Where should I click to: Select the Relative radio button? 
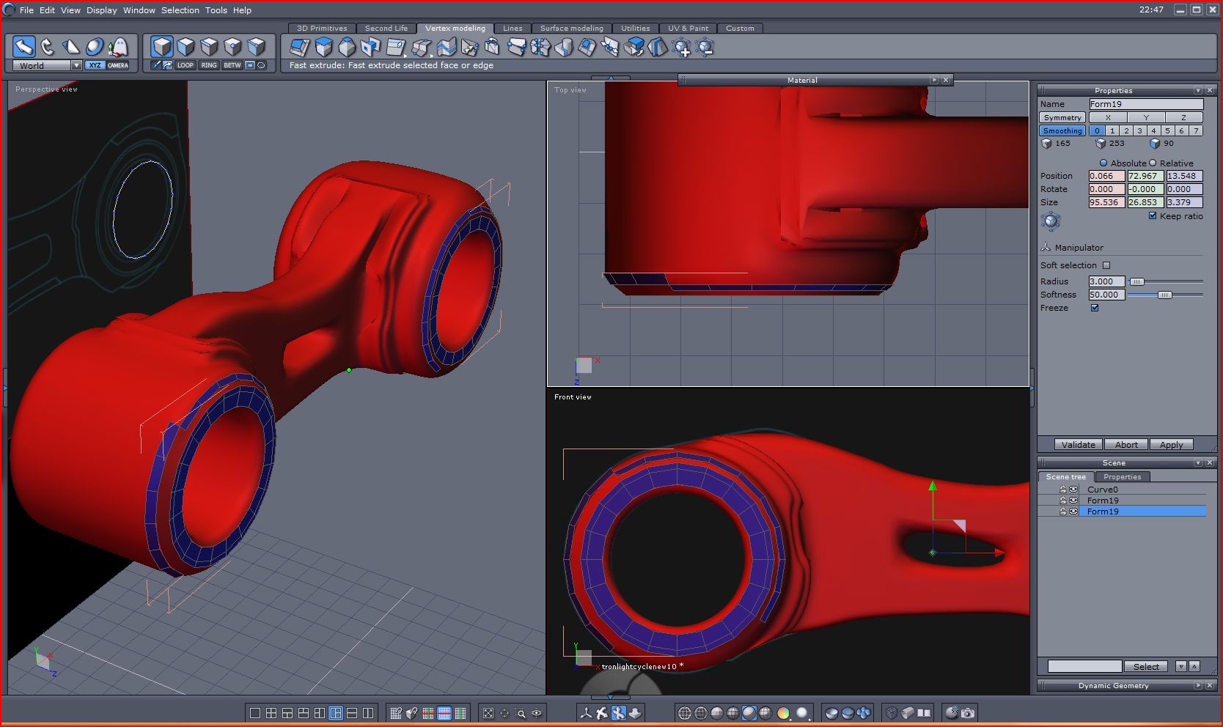tap(1153, 163)
